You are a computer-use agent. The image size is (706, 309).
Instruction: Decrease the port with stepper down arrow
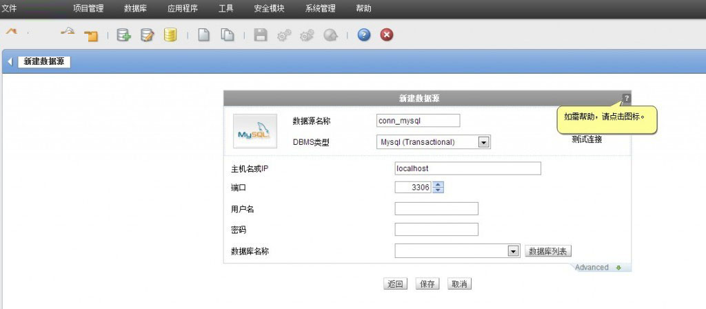(438, 190)
